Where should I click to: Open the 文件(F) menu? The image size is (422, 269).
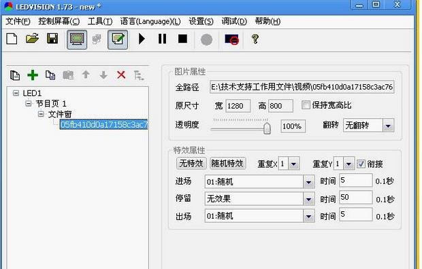click(18, 21)
